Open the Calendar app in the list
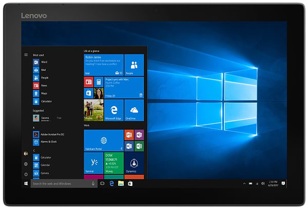The width and height of the screenshot is (308, 210). pos(42,165)
